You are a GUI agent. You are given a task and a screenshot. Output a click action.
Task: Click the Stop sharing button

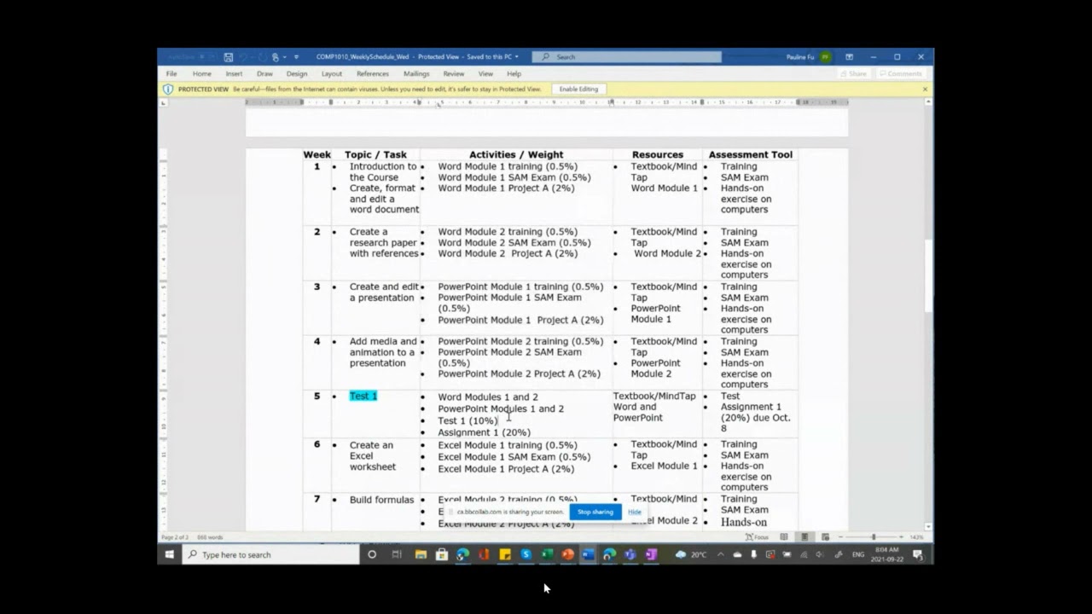click(x=595, y=512)
